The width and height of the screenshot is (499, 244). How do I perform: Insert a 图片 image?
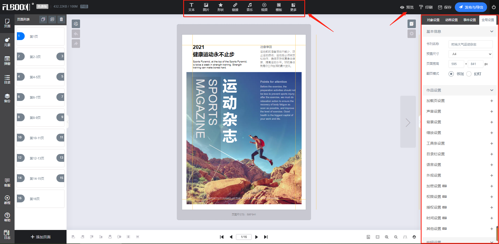(206, 7)
